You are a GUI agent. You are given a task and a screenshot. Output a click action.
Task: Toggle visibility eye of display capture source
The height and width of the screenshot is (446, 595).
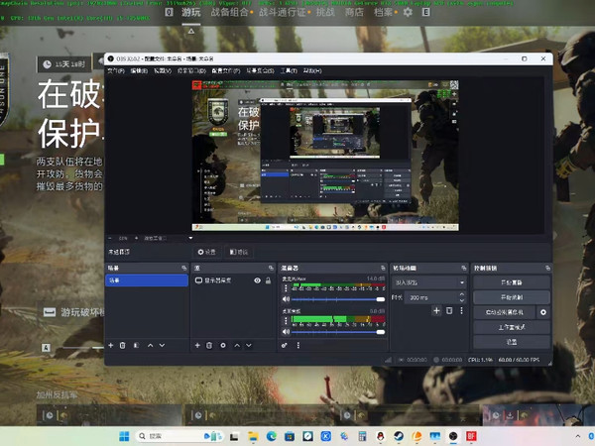[x=257, y=280]
